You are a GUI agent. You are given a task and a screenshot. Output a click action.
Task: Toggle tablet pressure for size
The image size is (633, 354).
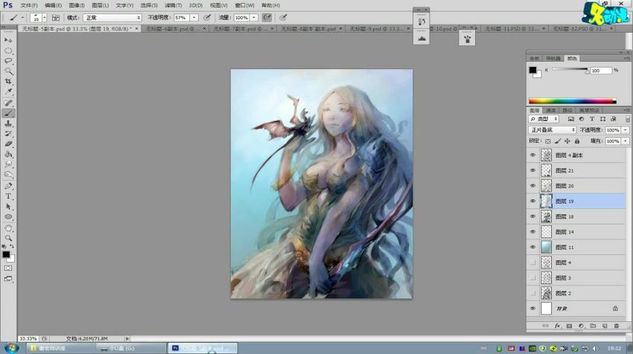pos(284,18)
